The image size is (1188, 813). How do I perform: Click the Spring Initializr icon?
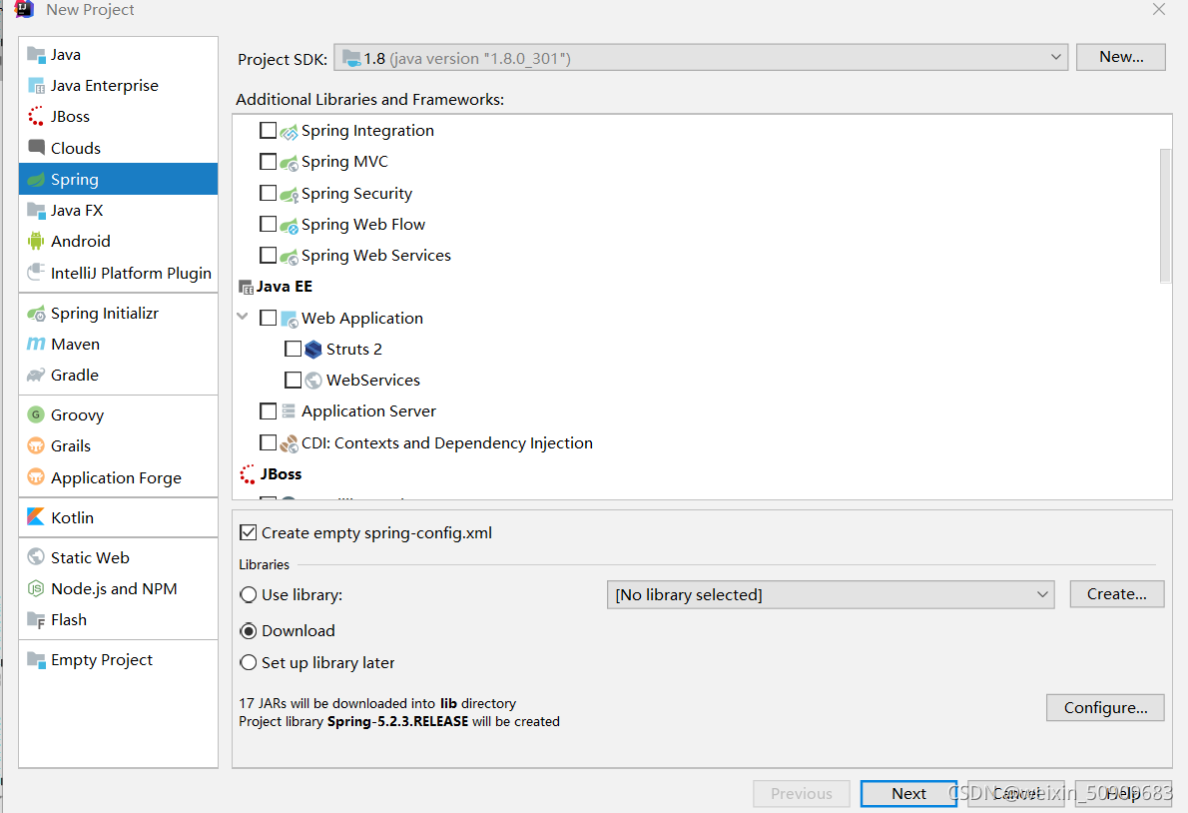[36, 313]
